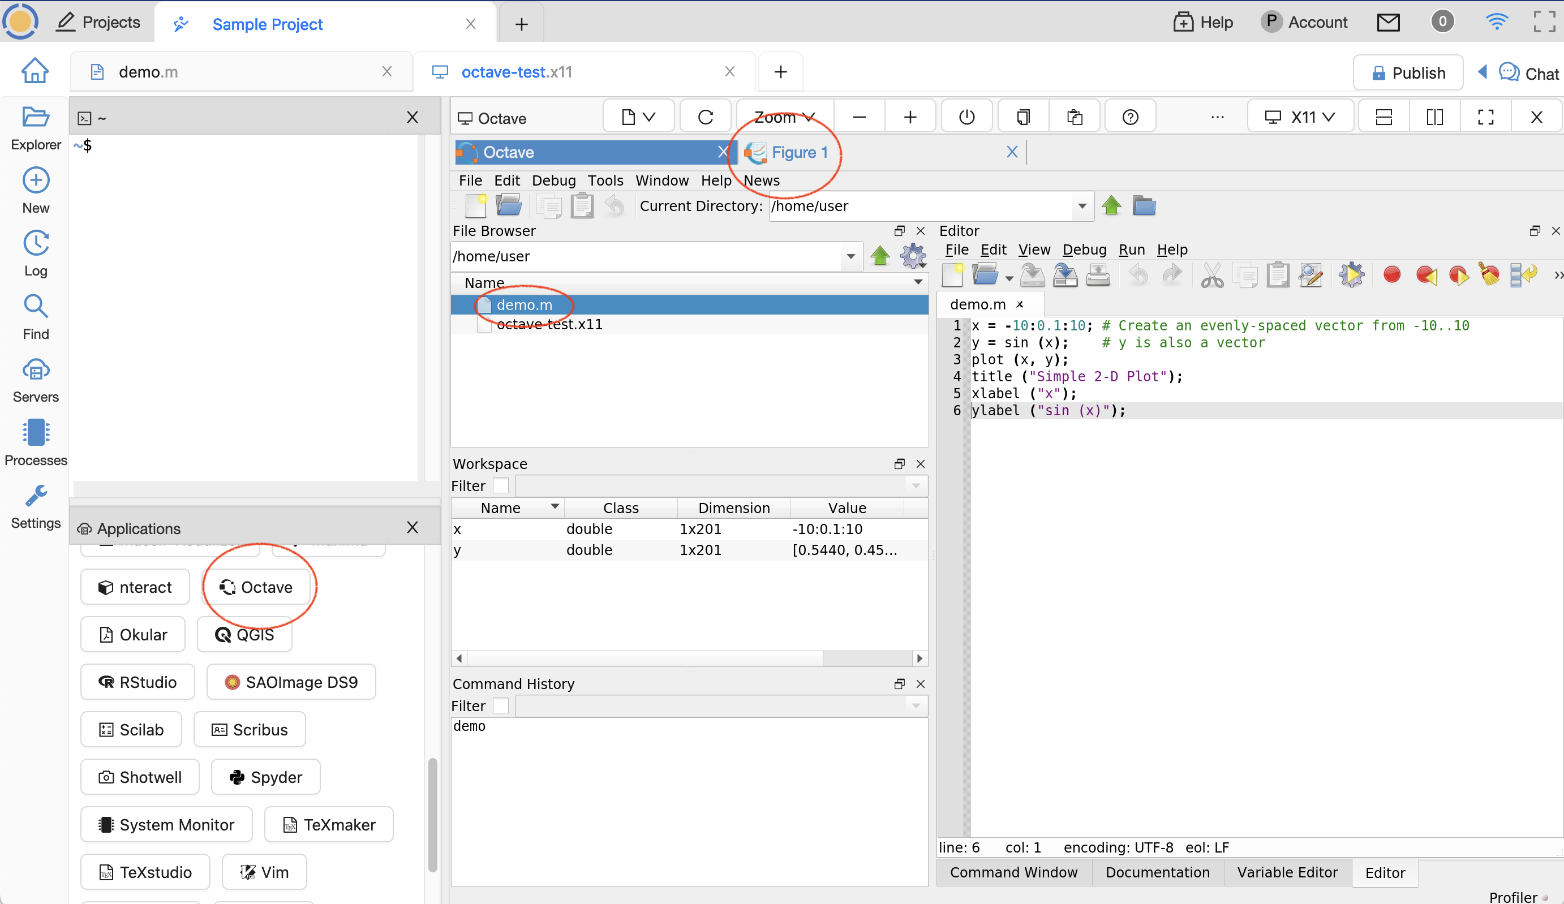Click the undo arrow in Editor toolbar
This screenshot has width=1564, height=904.
(x=1137, y=275)
